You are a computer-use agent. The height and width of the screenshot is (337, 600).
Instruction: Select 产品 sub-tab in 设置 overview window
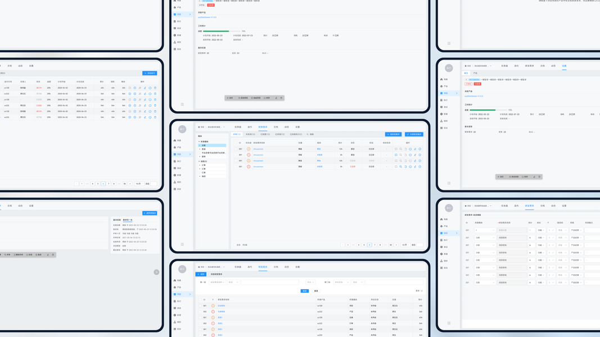coord(475,73)
